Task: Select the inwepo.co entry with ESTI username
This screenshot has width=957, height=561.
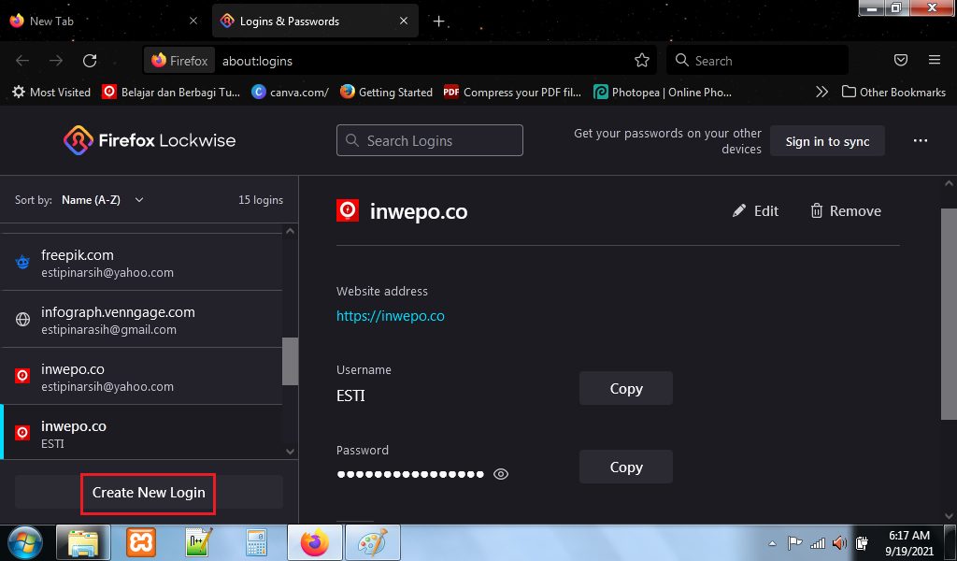Action: pos(141,434)
